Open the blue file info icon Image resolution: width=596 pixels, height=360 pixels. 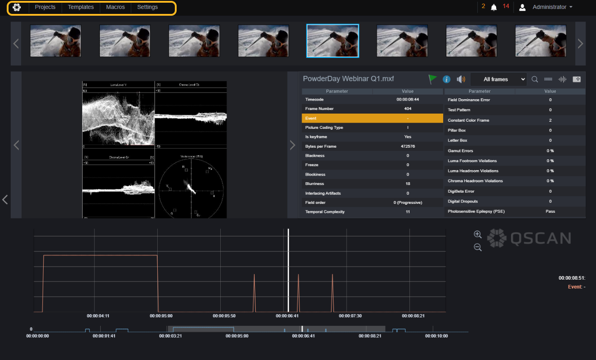pyautogui.click(x=446, y=79)
